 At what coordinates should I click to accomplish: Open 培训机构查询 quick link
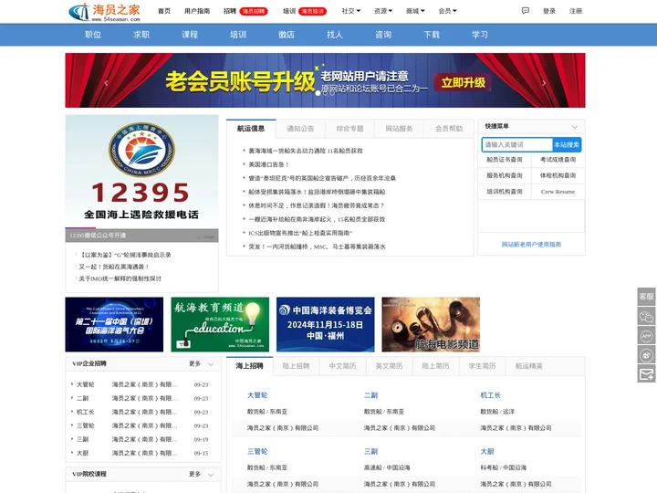click(505, 192)
